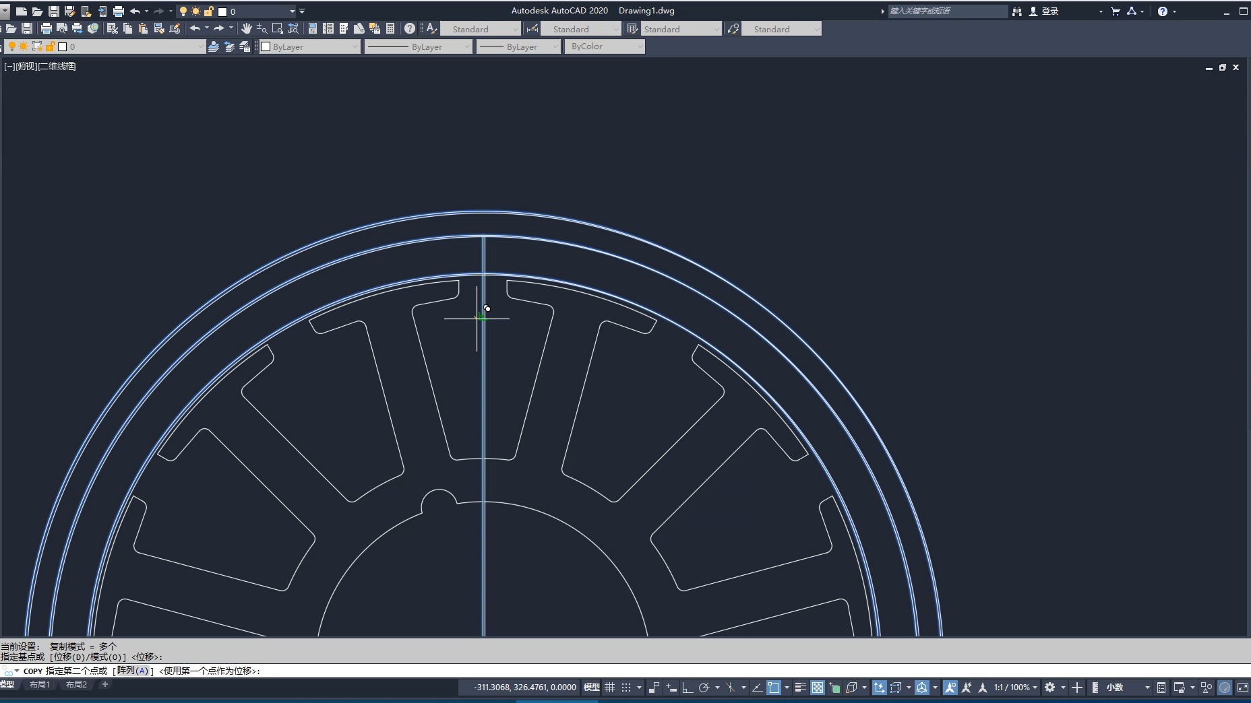Click Save As icon in Quick Access toolbar

[x=69, y=11]
